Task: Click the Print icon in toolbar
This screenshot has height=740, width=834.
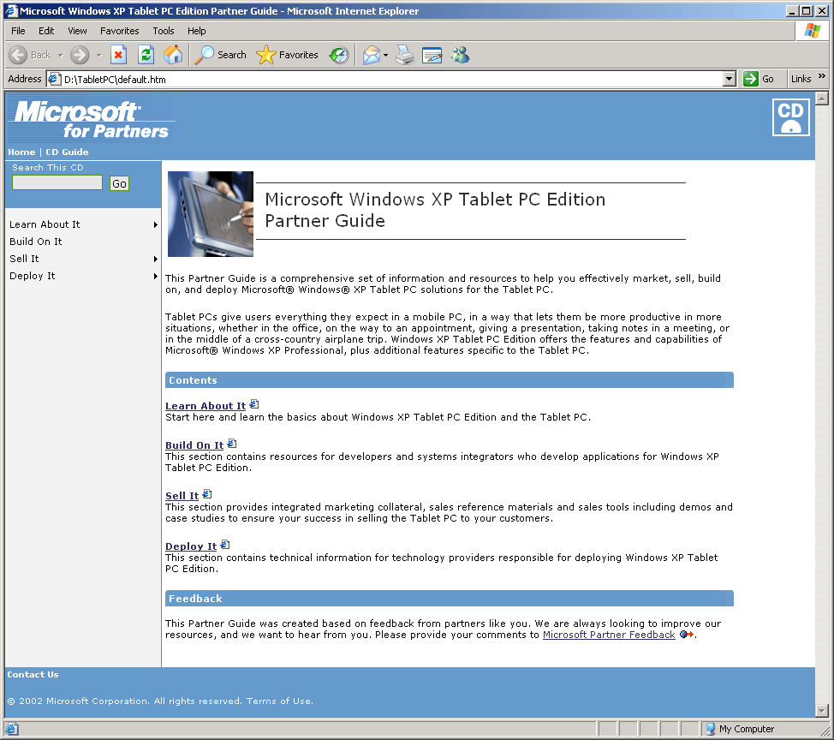Action: click(405, 55)
